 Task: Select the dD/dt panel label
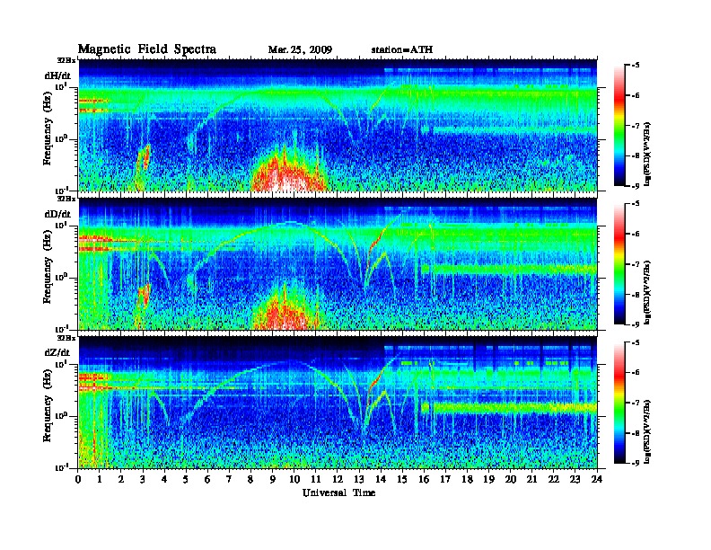click(57, 214)
